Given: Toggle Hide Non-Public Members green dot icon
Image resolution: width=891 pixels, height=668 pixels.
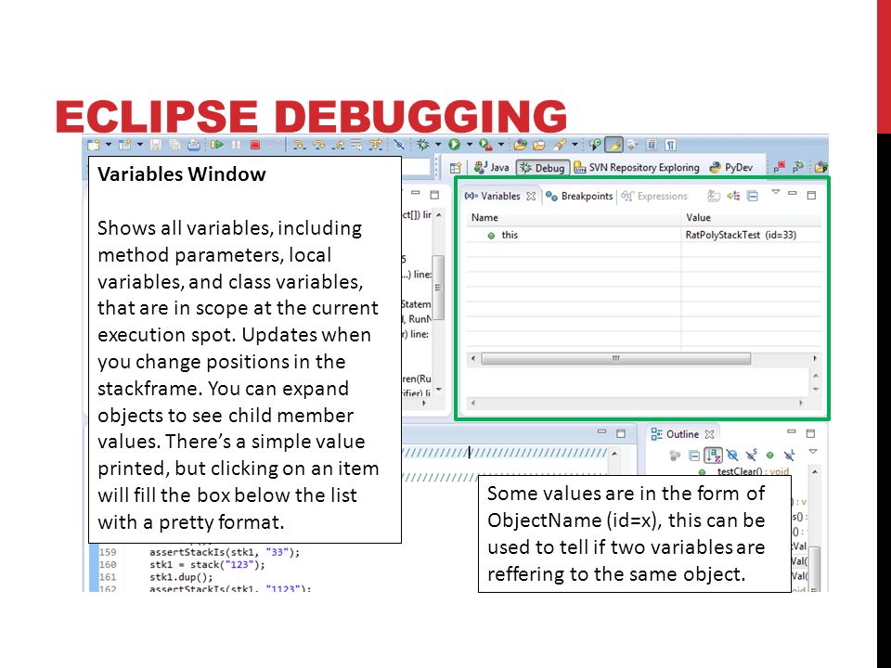Looking at the screenshot, I should pyautogui.click(x=770, y=455).
